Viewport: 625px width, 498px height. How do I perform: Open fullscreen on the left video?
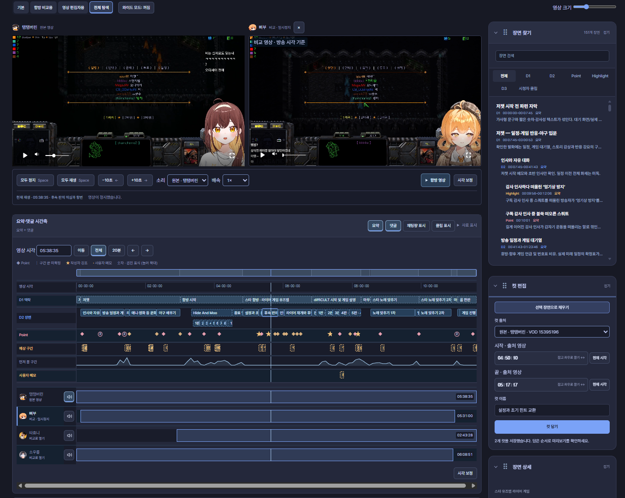232,155
